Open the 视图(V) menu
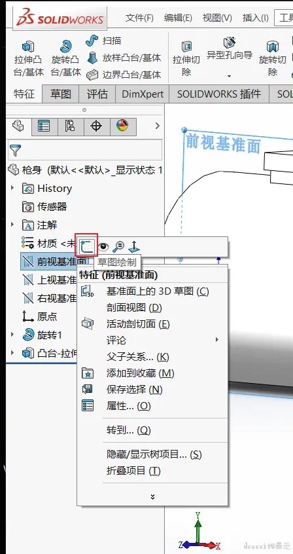 [217, 18]
